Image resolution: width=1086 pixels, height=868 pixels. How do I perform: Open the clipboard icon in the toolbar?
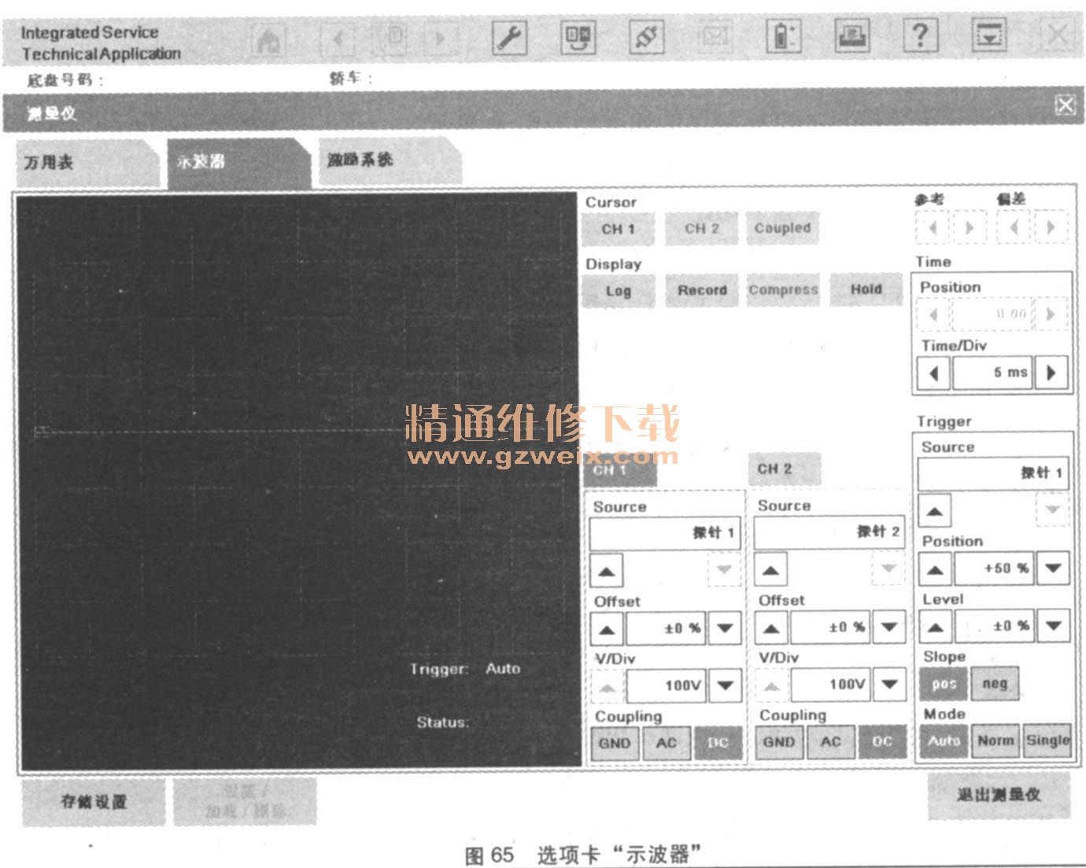click(x=396, y=37)
